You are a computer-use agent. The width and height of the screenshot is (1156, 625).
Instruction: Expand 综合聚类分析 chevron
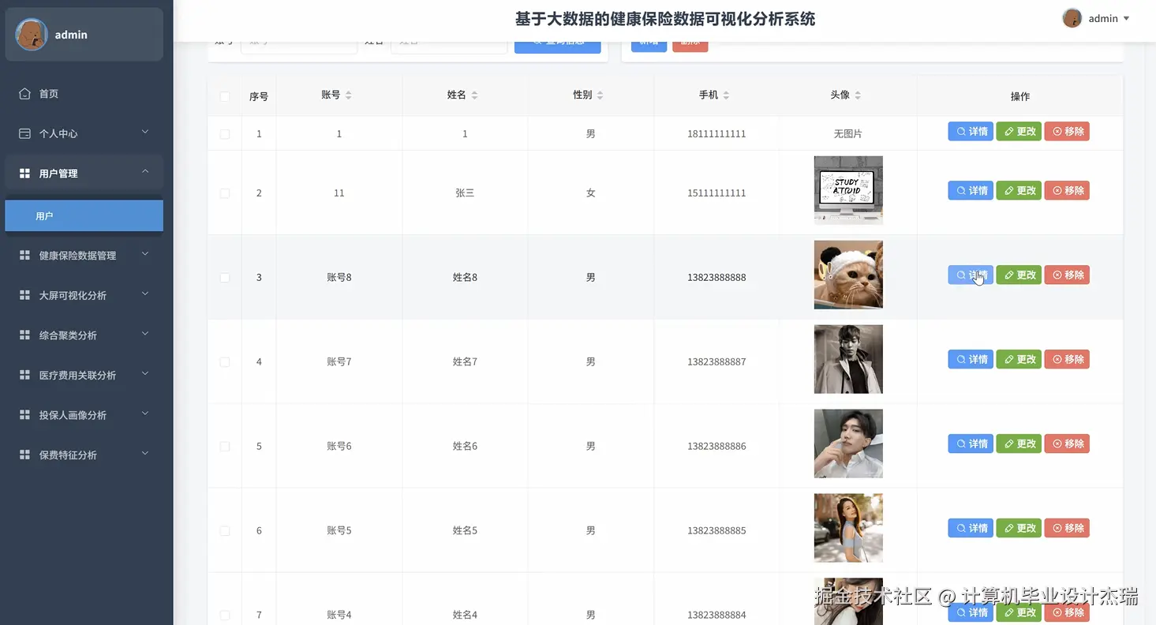coord(145,334)
